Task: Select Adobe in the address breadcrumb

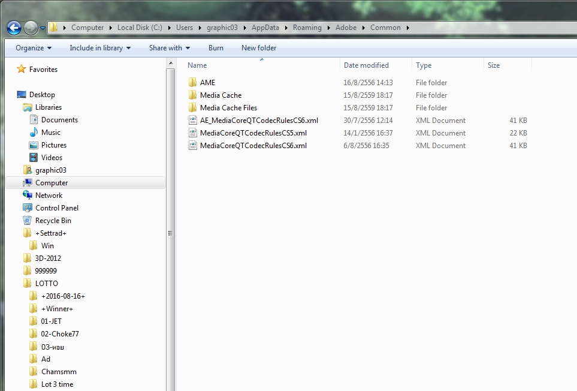Action: [346, 28]
